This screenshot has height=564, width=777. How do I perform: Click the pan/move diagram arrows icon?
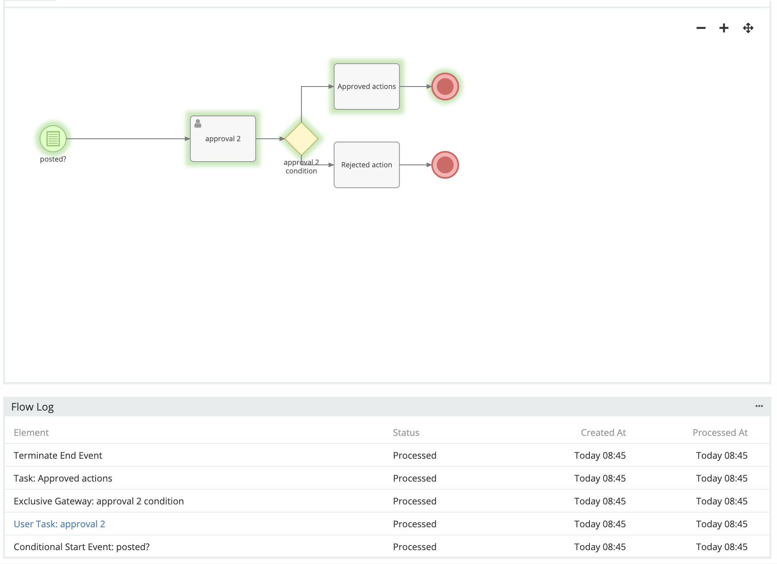click(x=748, y=28)
